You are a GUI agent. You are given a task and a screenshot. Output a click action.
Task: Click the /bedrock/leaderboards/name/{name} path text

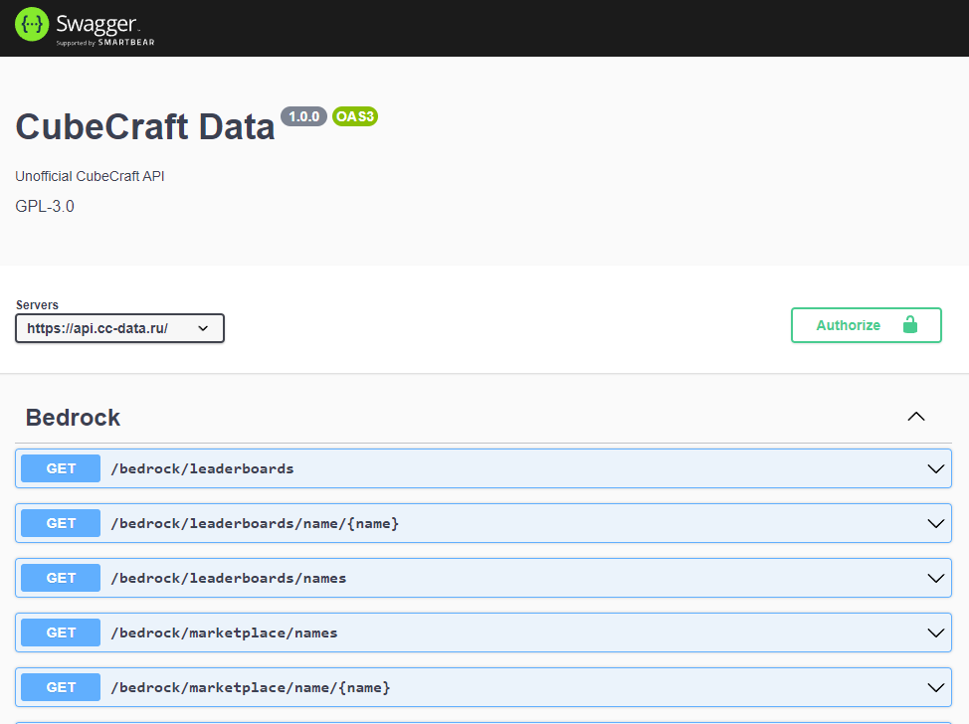click(x=255, y=524)
